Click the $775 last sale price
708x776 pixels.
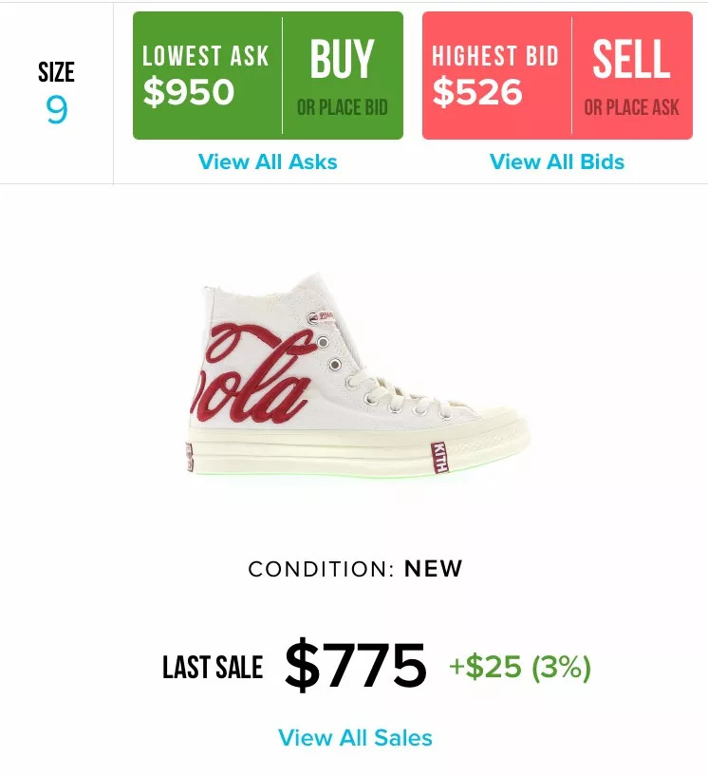click(356, 666)
